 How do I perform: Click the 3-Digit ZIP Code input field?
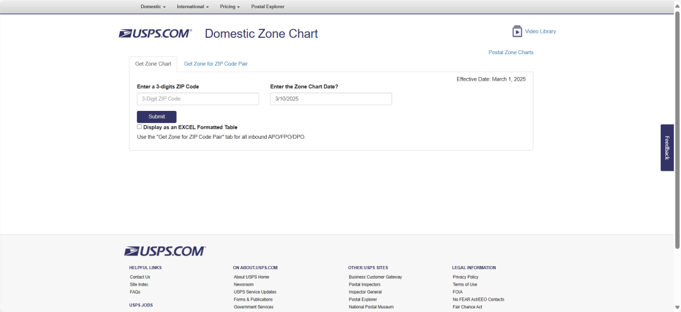coord(198,99)
